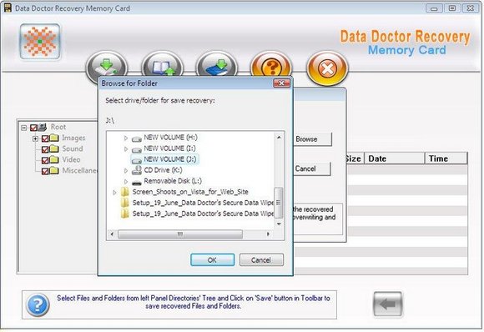Select the Root label in tree
484x332 pixels.
coord(58,127)
